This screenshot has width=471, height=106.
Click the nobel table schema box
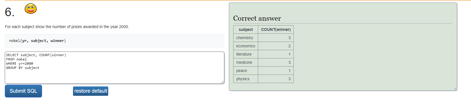(x=114, y=41)
